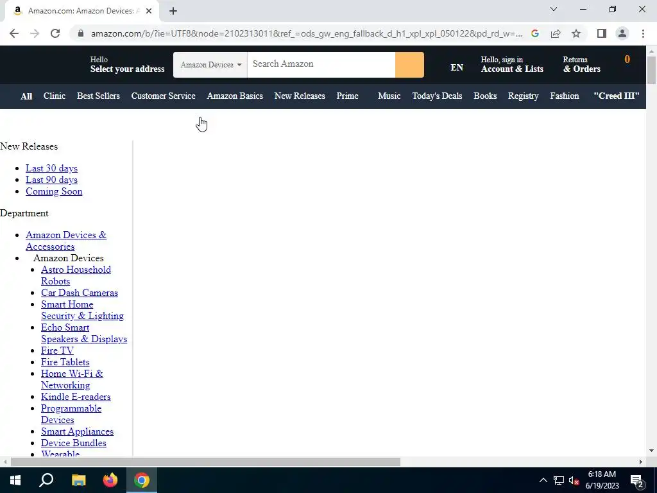Open File Explorer from the taskbar
Viewport: 657px width, 493px height.
click(x=78, y=480)
